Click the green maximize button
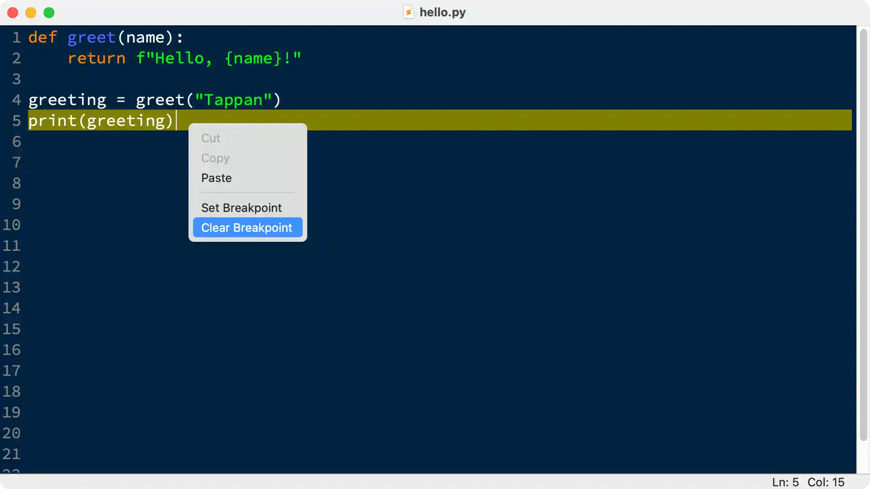The image size is (870, 489). pyautogui.click(x=49, y=13)
